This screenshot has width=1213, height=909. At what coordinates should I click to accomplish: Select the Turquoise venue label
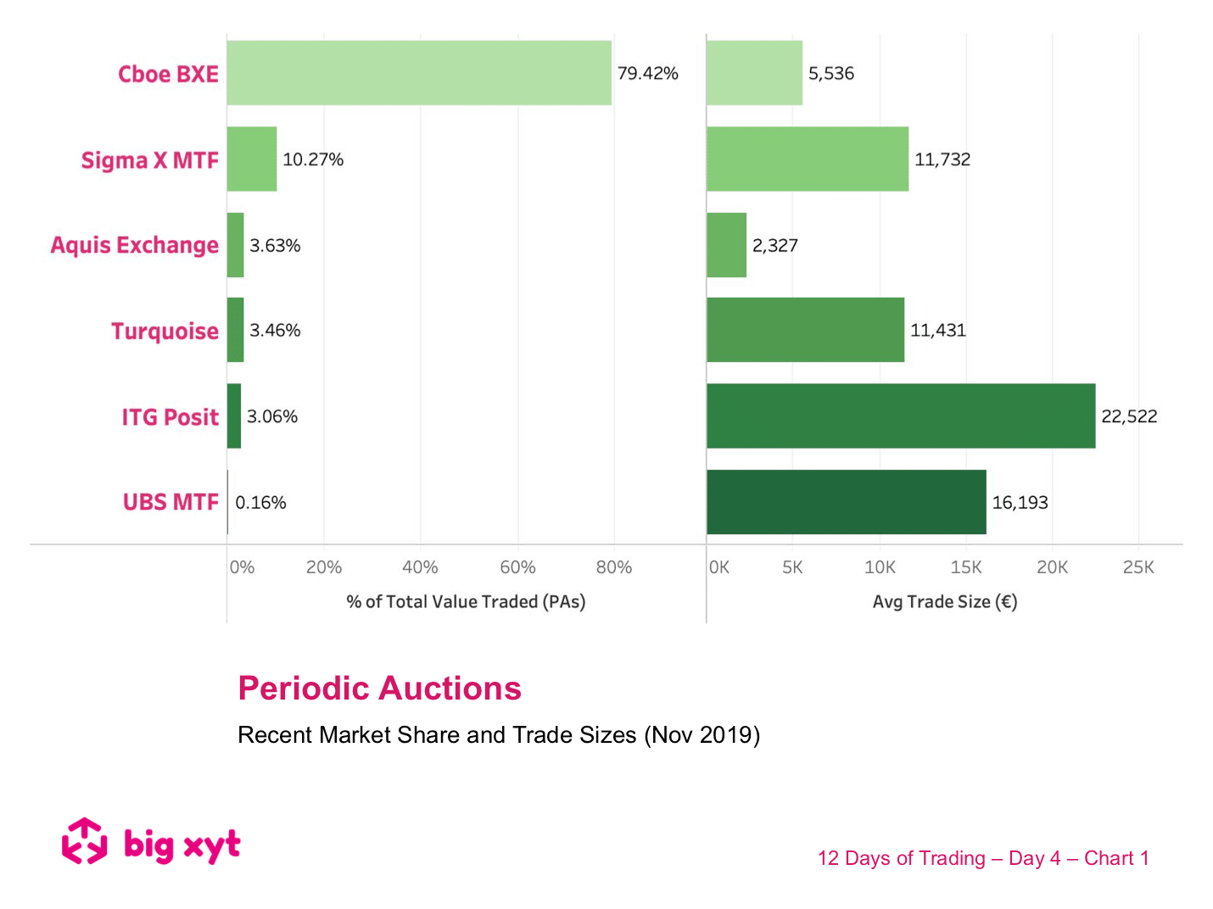click(x=165, y=331)
